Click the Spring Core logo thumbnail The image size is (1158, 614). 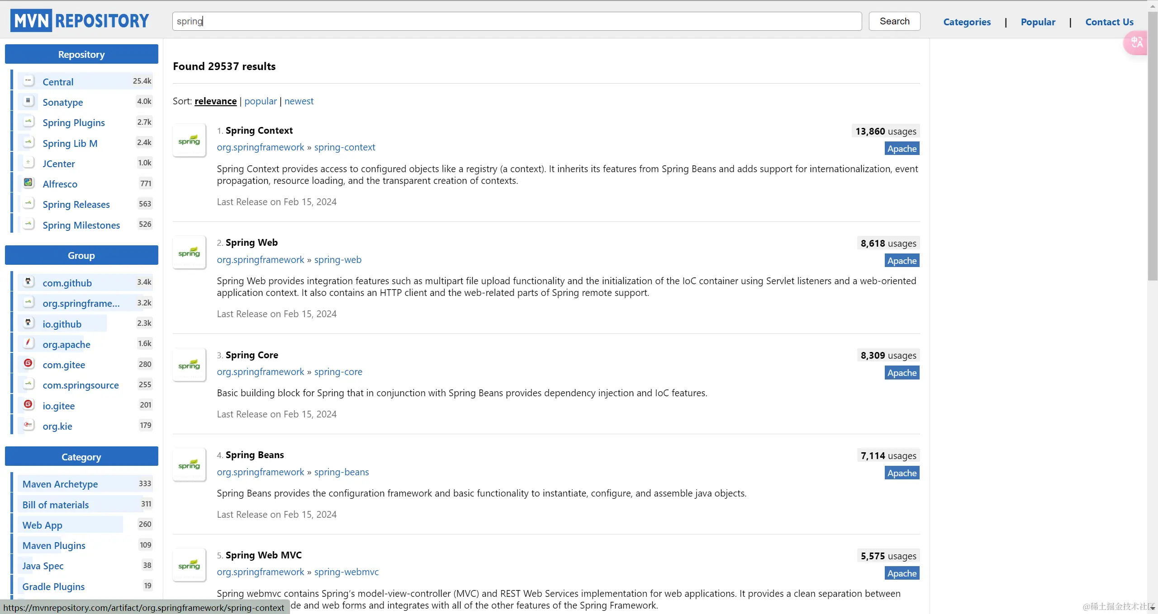coord(189,365)
